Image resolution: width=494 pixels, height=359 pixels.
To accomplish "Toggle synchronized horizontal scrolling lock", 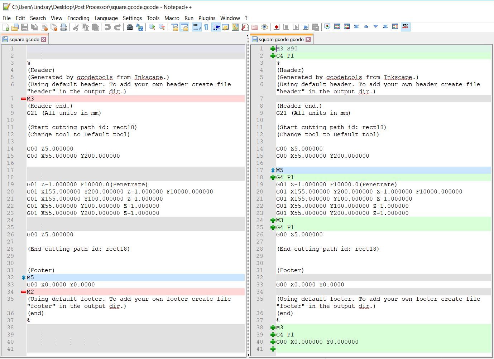I will (184, 27).
